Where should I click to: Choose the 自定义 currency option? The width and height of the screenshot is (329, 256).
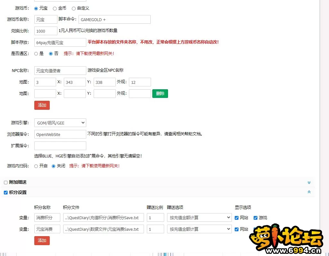pyautogui.click(x=74, y=8)
